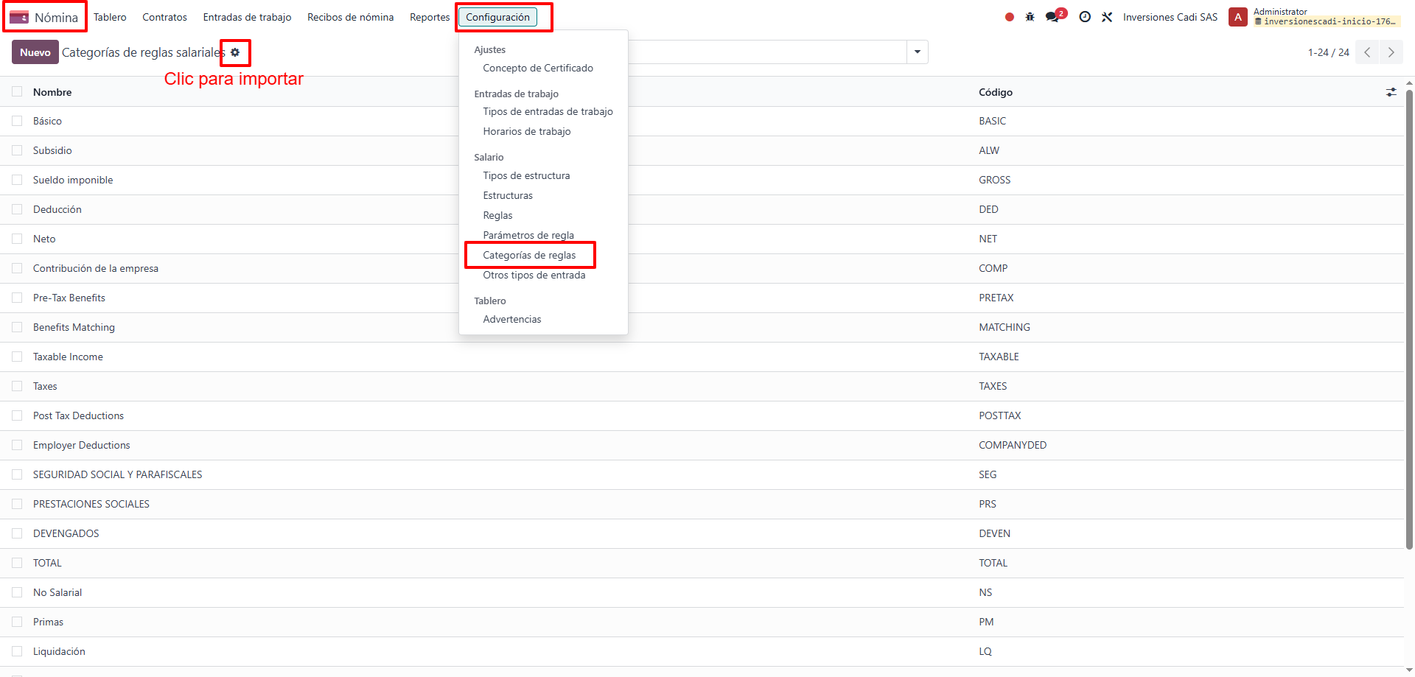The height and width of the screenshot is (677, 1415).
Task: Open the bug debug tools icon
Action: pyautogui.click(x=1030, y=17)
